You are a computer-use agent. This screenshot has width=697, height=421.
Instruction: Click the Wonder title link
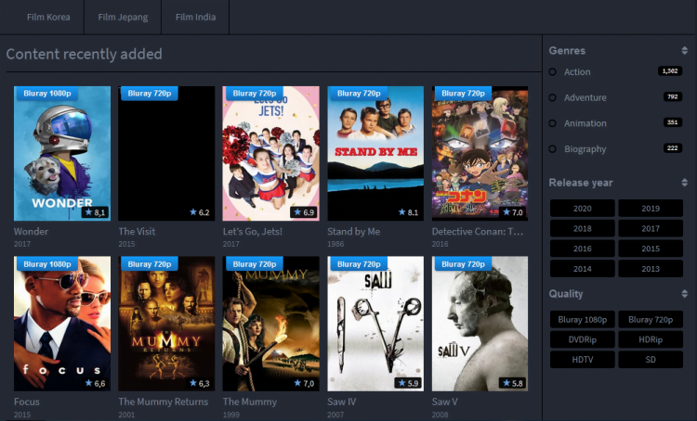point(31,231)
